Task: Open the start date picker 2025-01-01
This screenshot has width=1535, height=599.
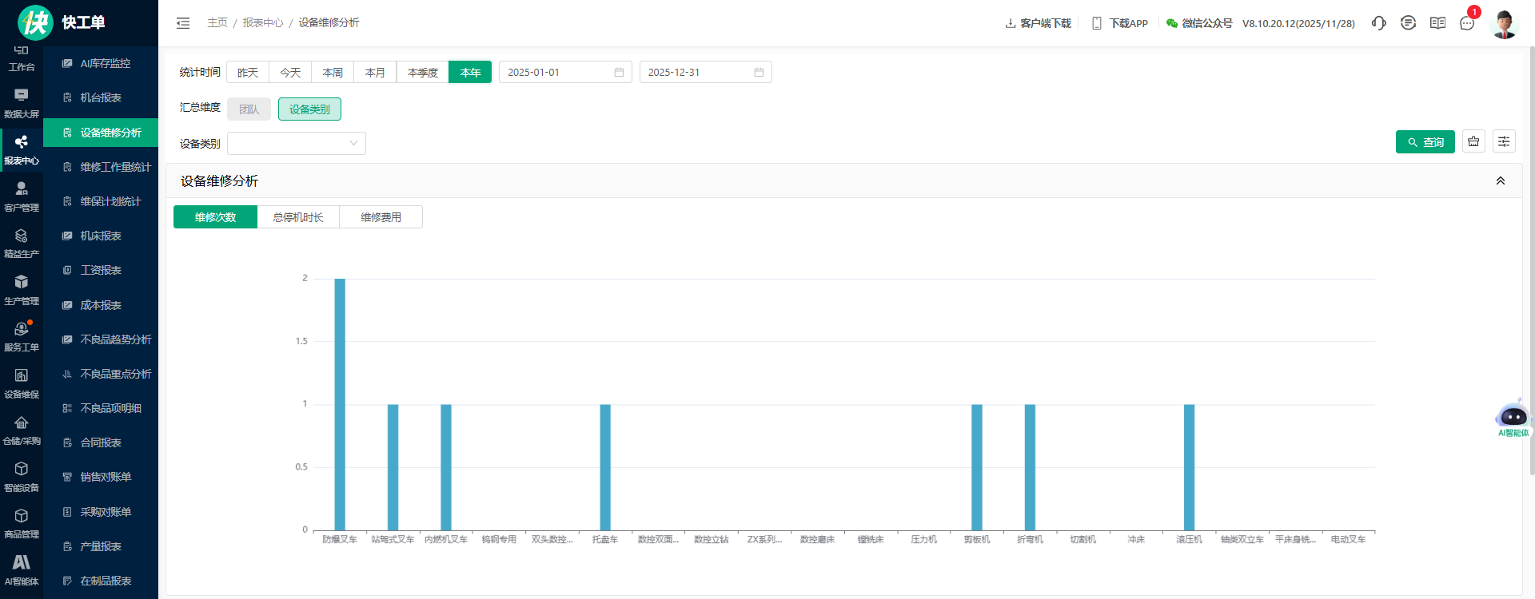Action: point(564,73)
